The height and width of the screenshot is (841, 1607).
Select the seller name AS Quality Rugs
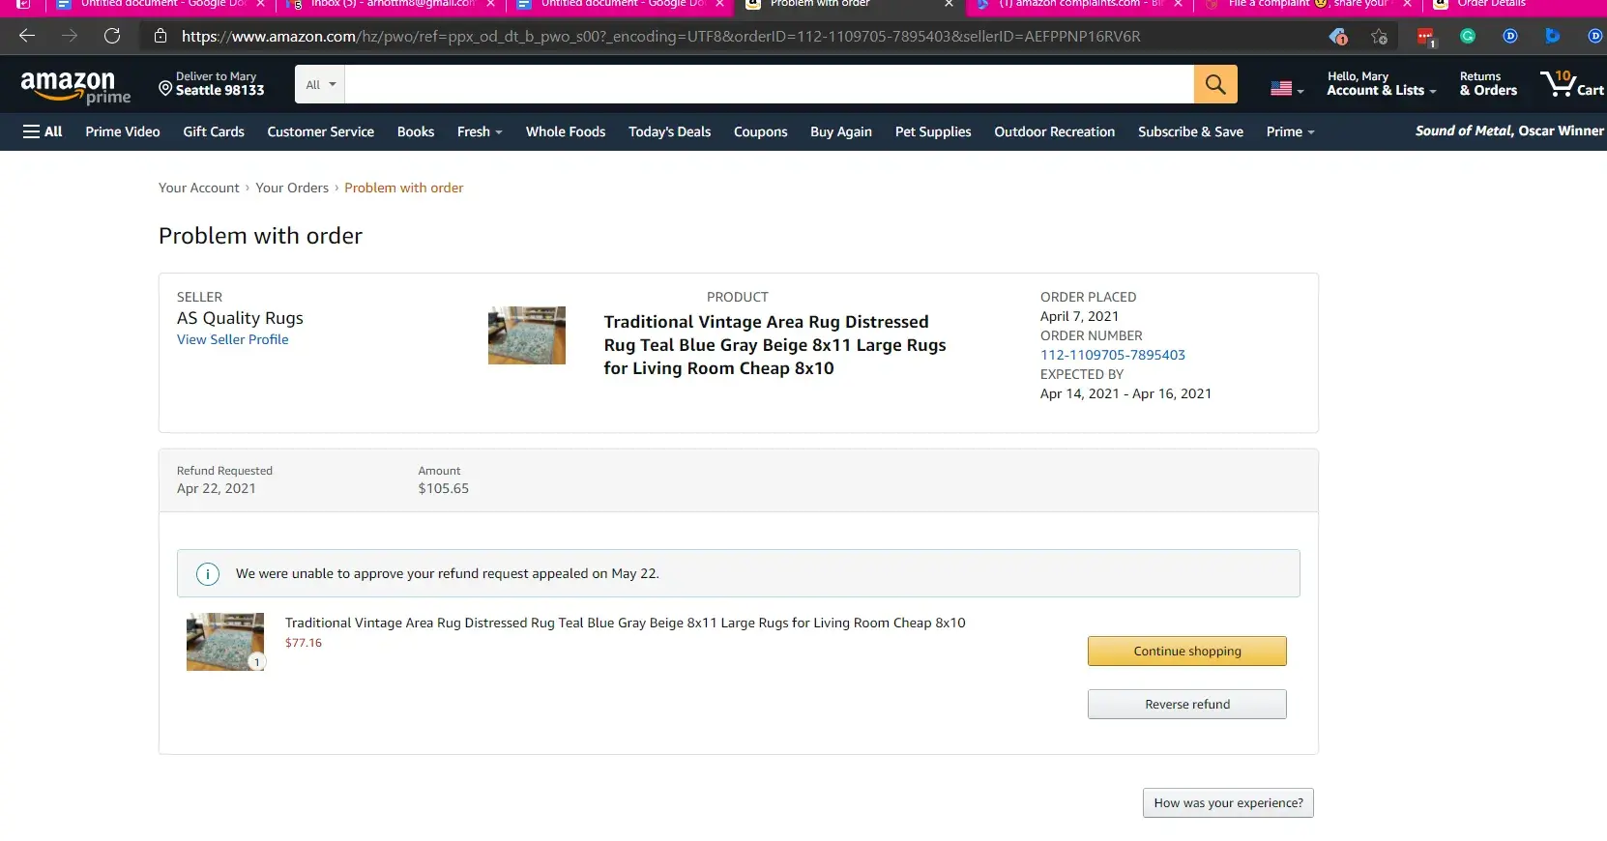[x=240, y=318]
